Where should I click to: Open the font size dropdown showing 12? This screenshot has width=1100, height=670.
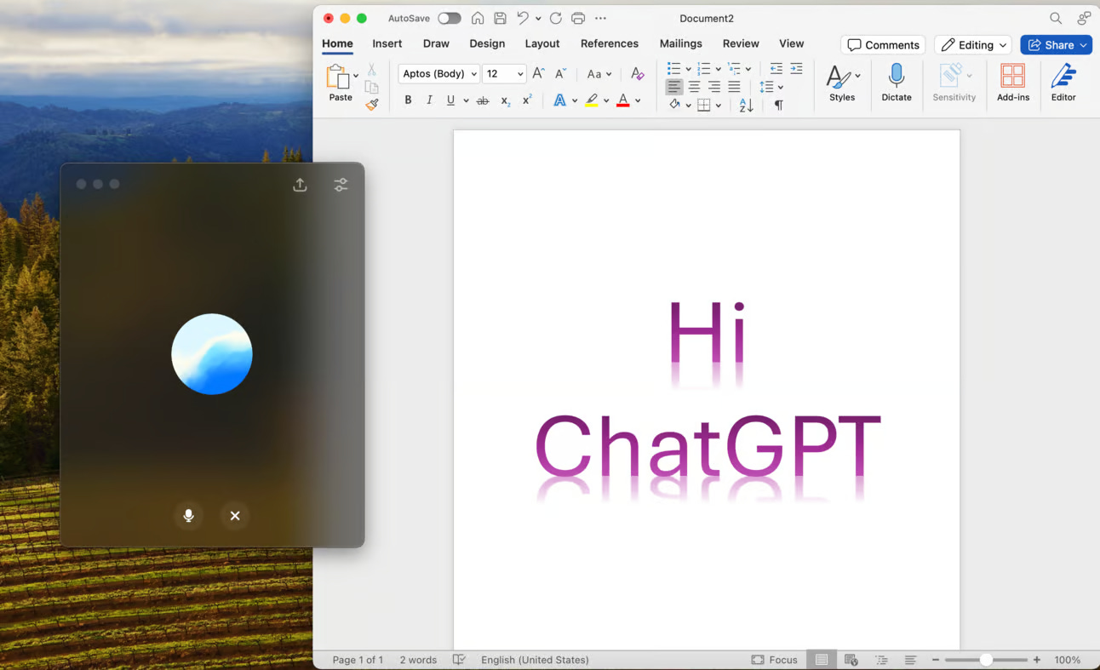pos(504,74)
